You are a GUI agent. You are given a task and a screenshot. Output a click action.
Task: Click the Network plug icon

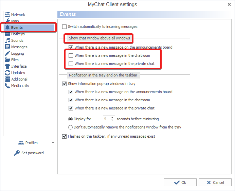coord(7,15)
